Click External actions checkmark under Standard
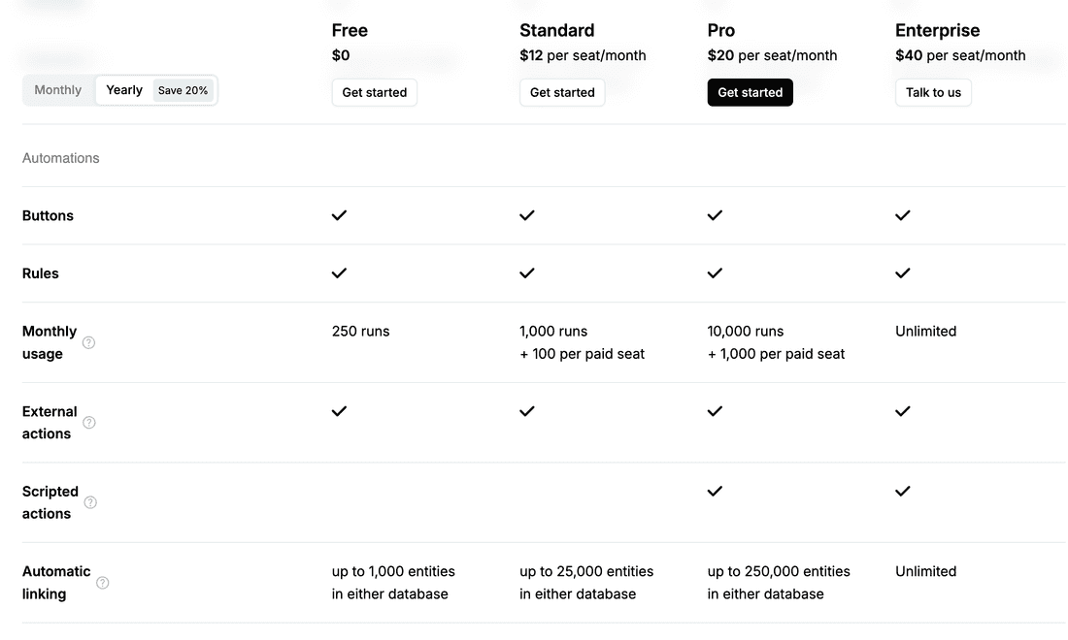Viewport: 1068px width, 640px height. coord(527,411)
